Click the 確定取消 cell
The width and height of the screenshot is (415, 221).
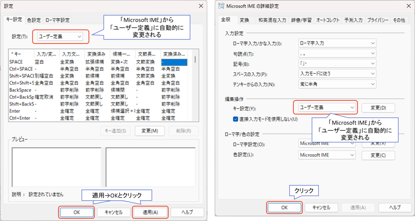(x=44, y=97)
